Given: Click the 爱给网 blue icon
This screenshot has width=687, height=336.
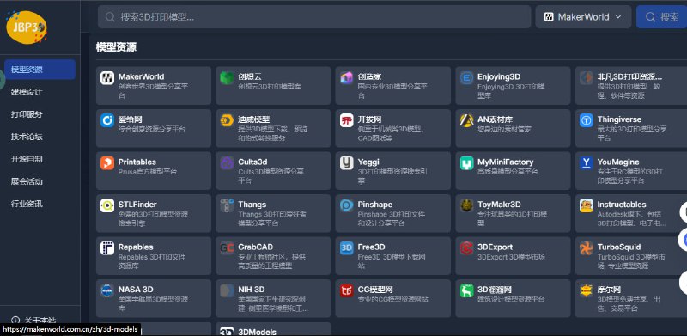Looking at the screenshot, I should (x=106, y=120).
